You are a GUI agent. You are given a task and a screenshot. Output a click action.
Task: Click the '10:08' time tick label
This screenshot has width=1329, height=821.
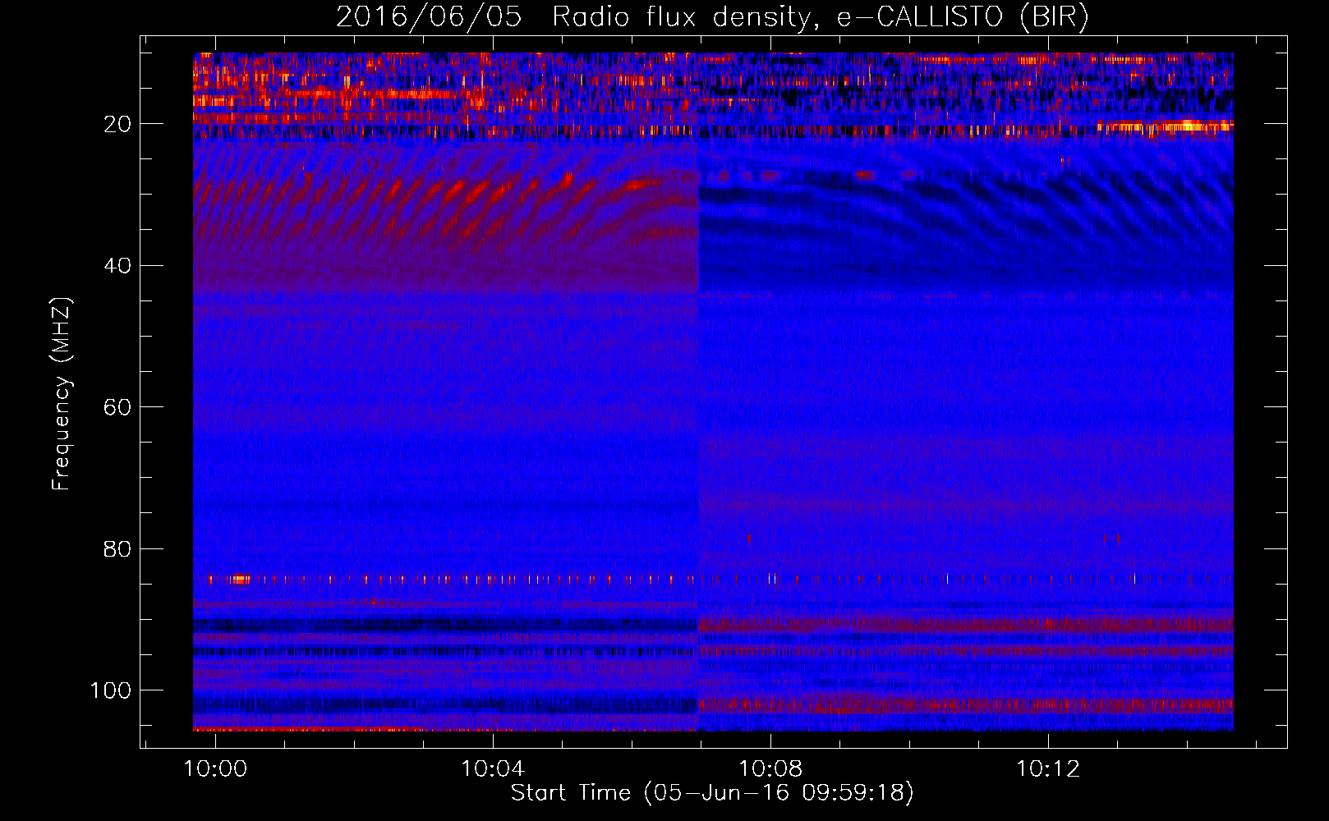click(770, 769)
